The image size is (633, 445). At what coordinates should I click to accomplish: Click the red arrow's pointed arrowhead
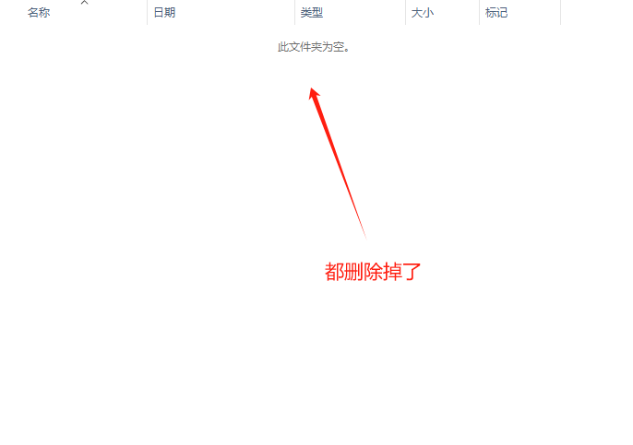point(314,93)
